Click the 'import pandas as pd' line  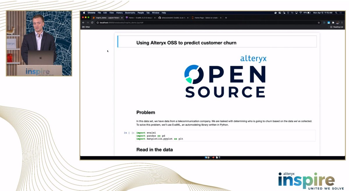click(x=151, y=136)
